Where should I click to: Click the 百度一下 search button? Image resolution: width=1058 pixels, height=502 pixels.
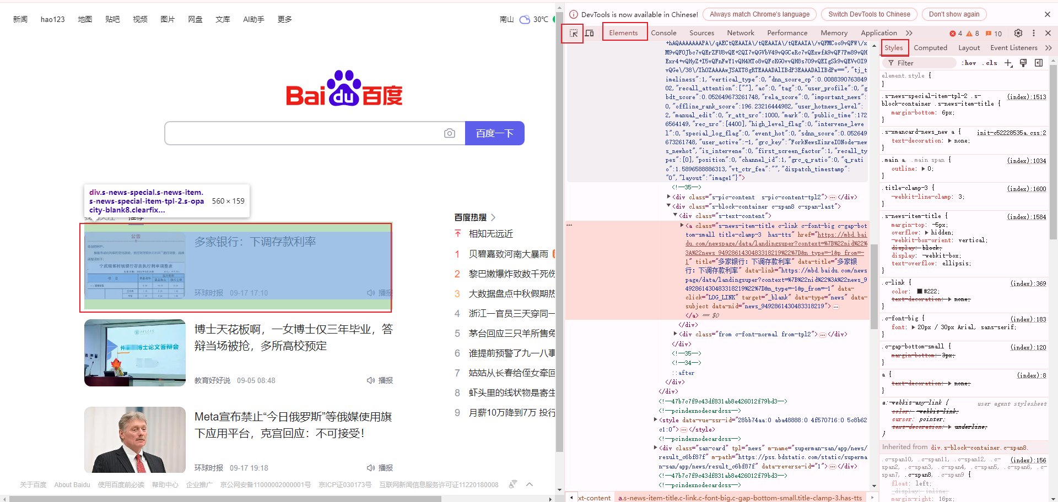point(494,133)
